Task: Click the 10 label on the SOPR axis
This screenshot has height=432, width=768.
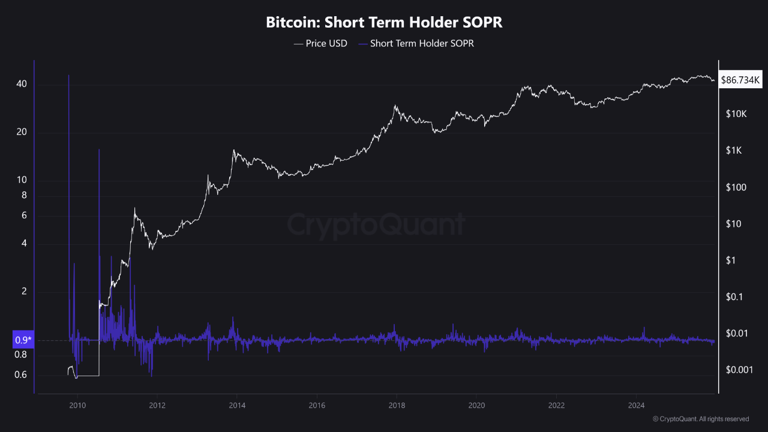Action: [x=22, y=180]
